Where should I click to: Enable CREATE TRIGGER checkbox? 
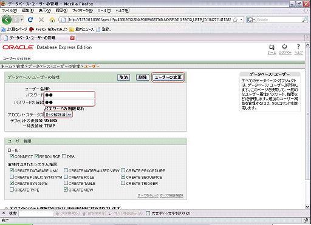pyautogui.click(x=123, y=183)
